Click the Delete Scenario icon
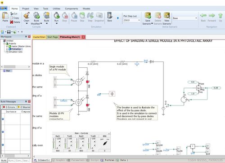 158,15
